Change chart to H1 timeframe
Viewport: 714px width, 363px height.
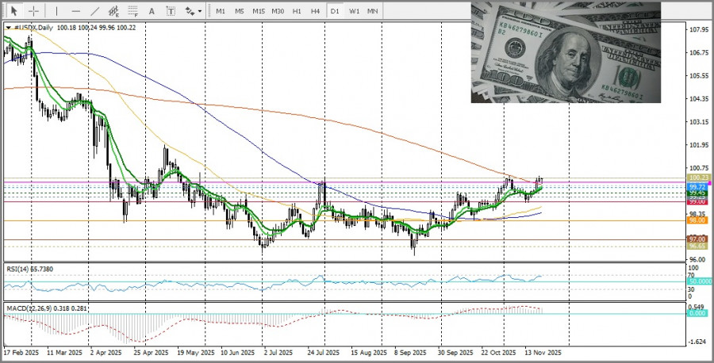coord(297,11)
